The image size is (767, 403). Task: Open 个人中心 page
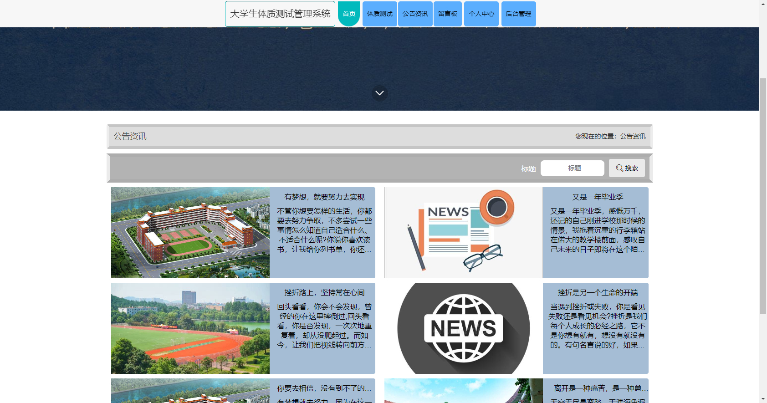(x=481, y=14)
